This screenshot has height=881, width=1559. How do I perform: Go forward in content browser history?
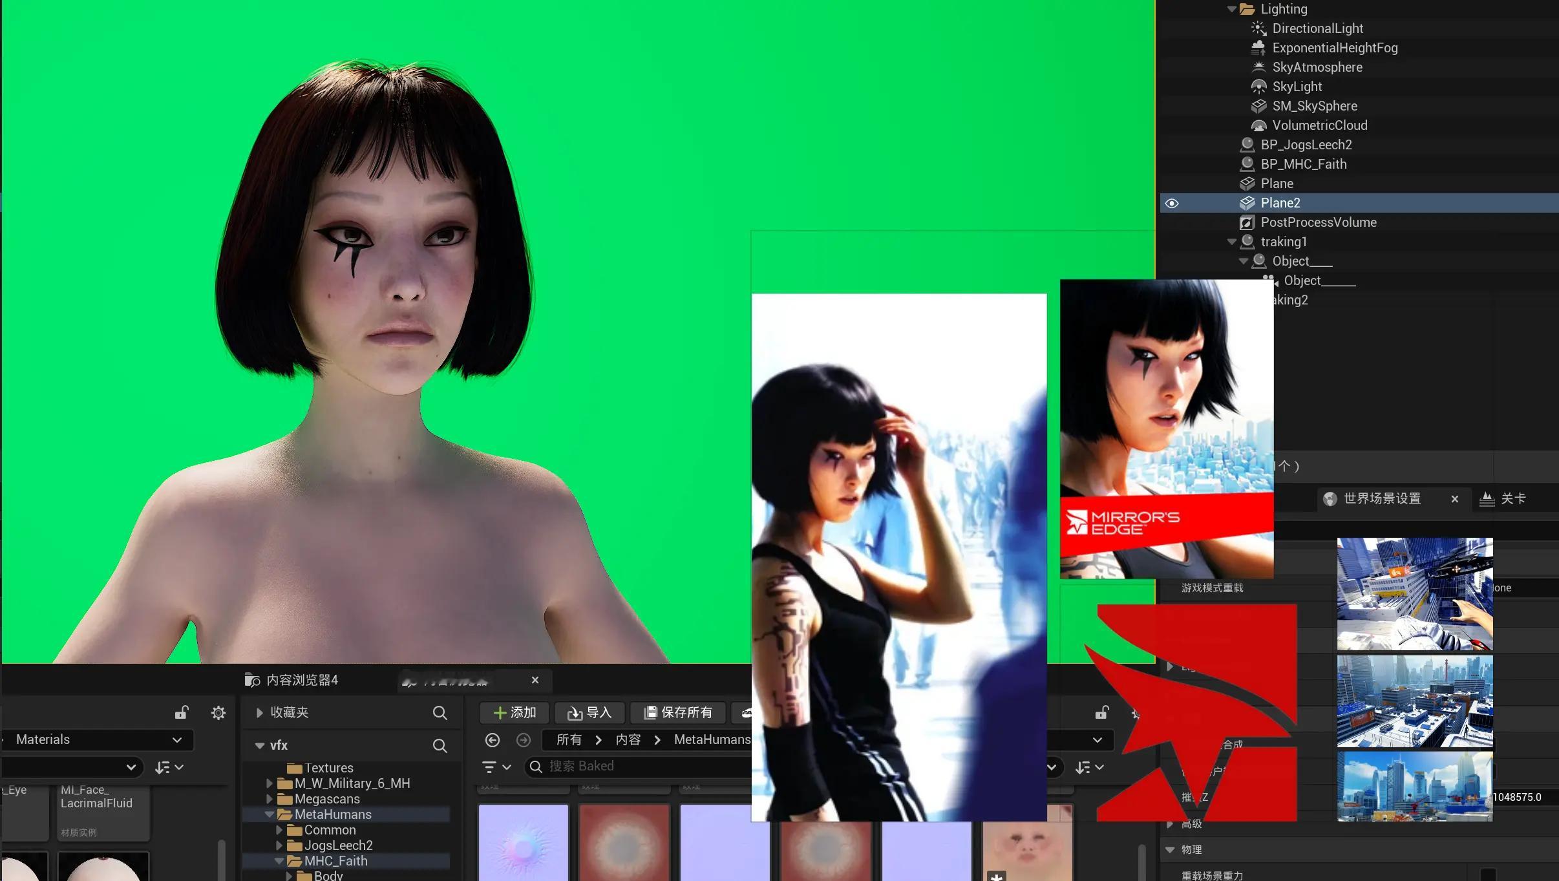point(524,740)
